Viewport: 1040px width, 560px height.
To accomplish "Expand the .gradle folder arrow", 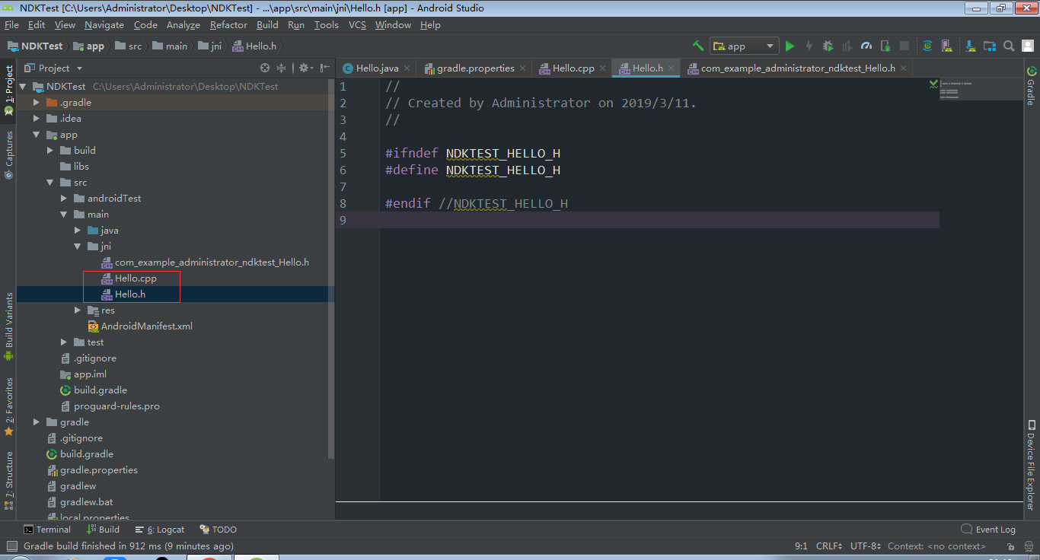I will pos(36,103).
